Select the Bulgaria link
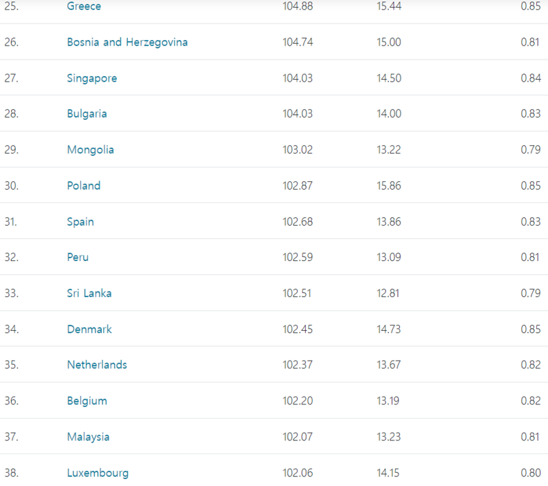The height and width of the screenshot is (486, 548). click(x=86, y=114)
